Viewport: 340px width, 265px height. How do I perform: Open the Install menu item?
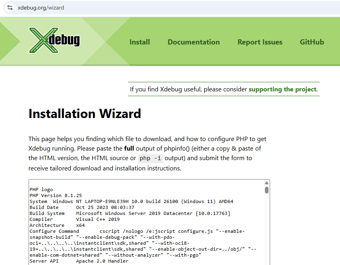[x=140, y=42]
